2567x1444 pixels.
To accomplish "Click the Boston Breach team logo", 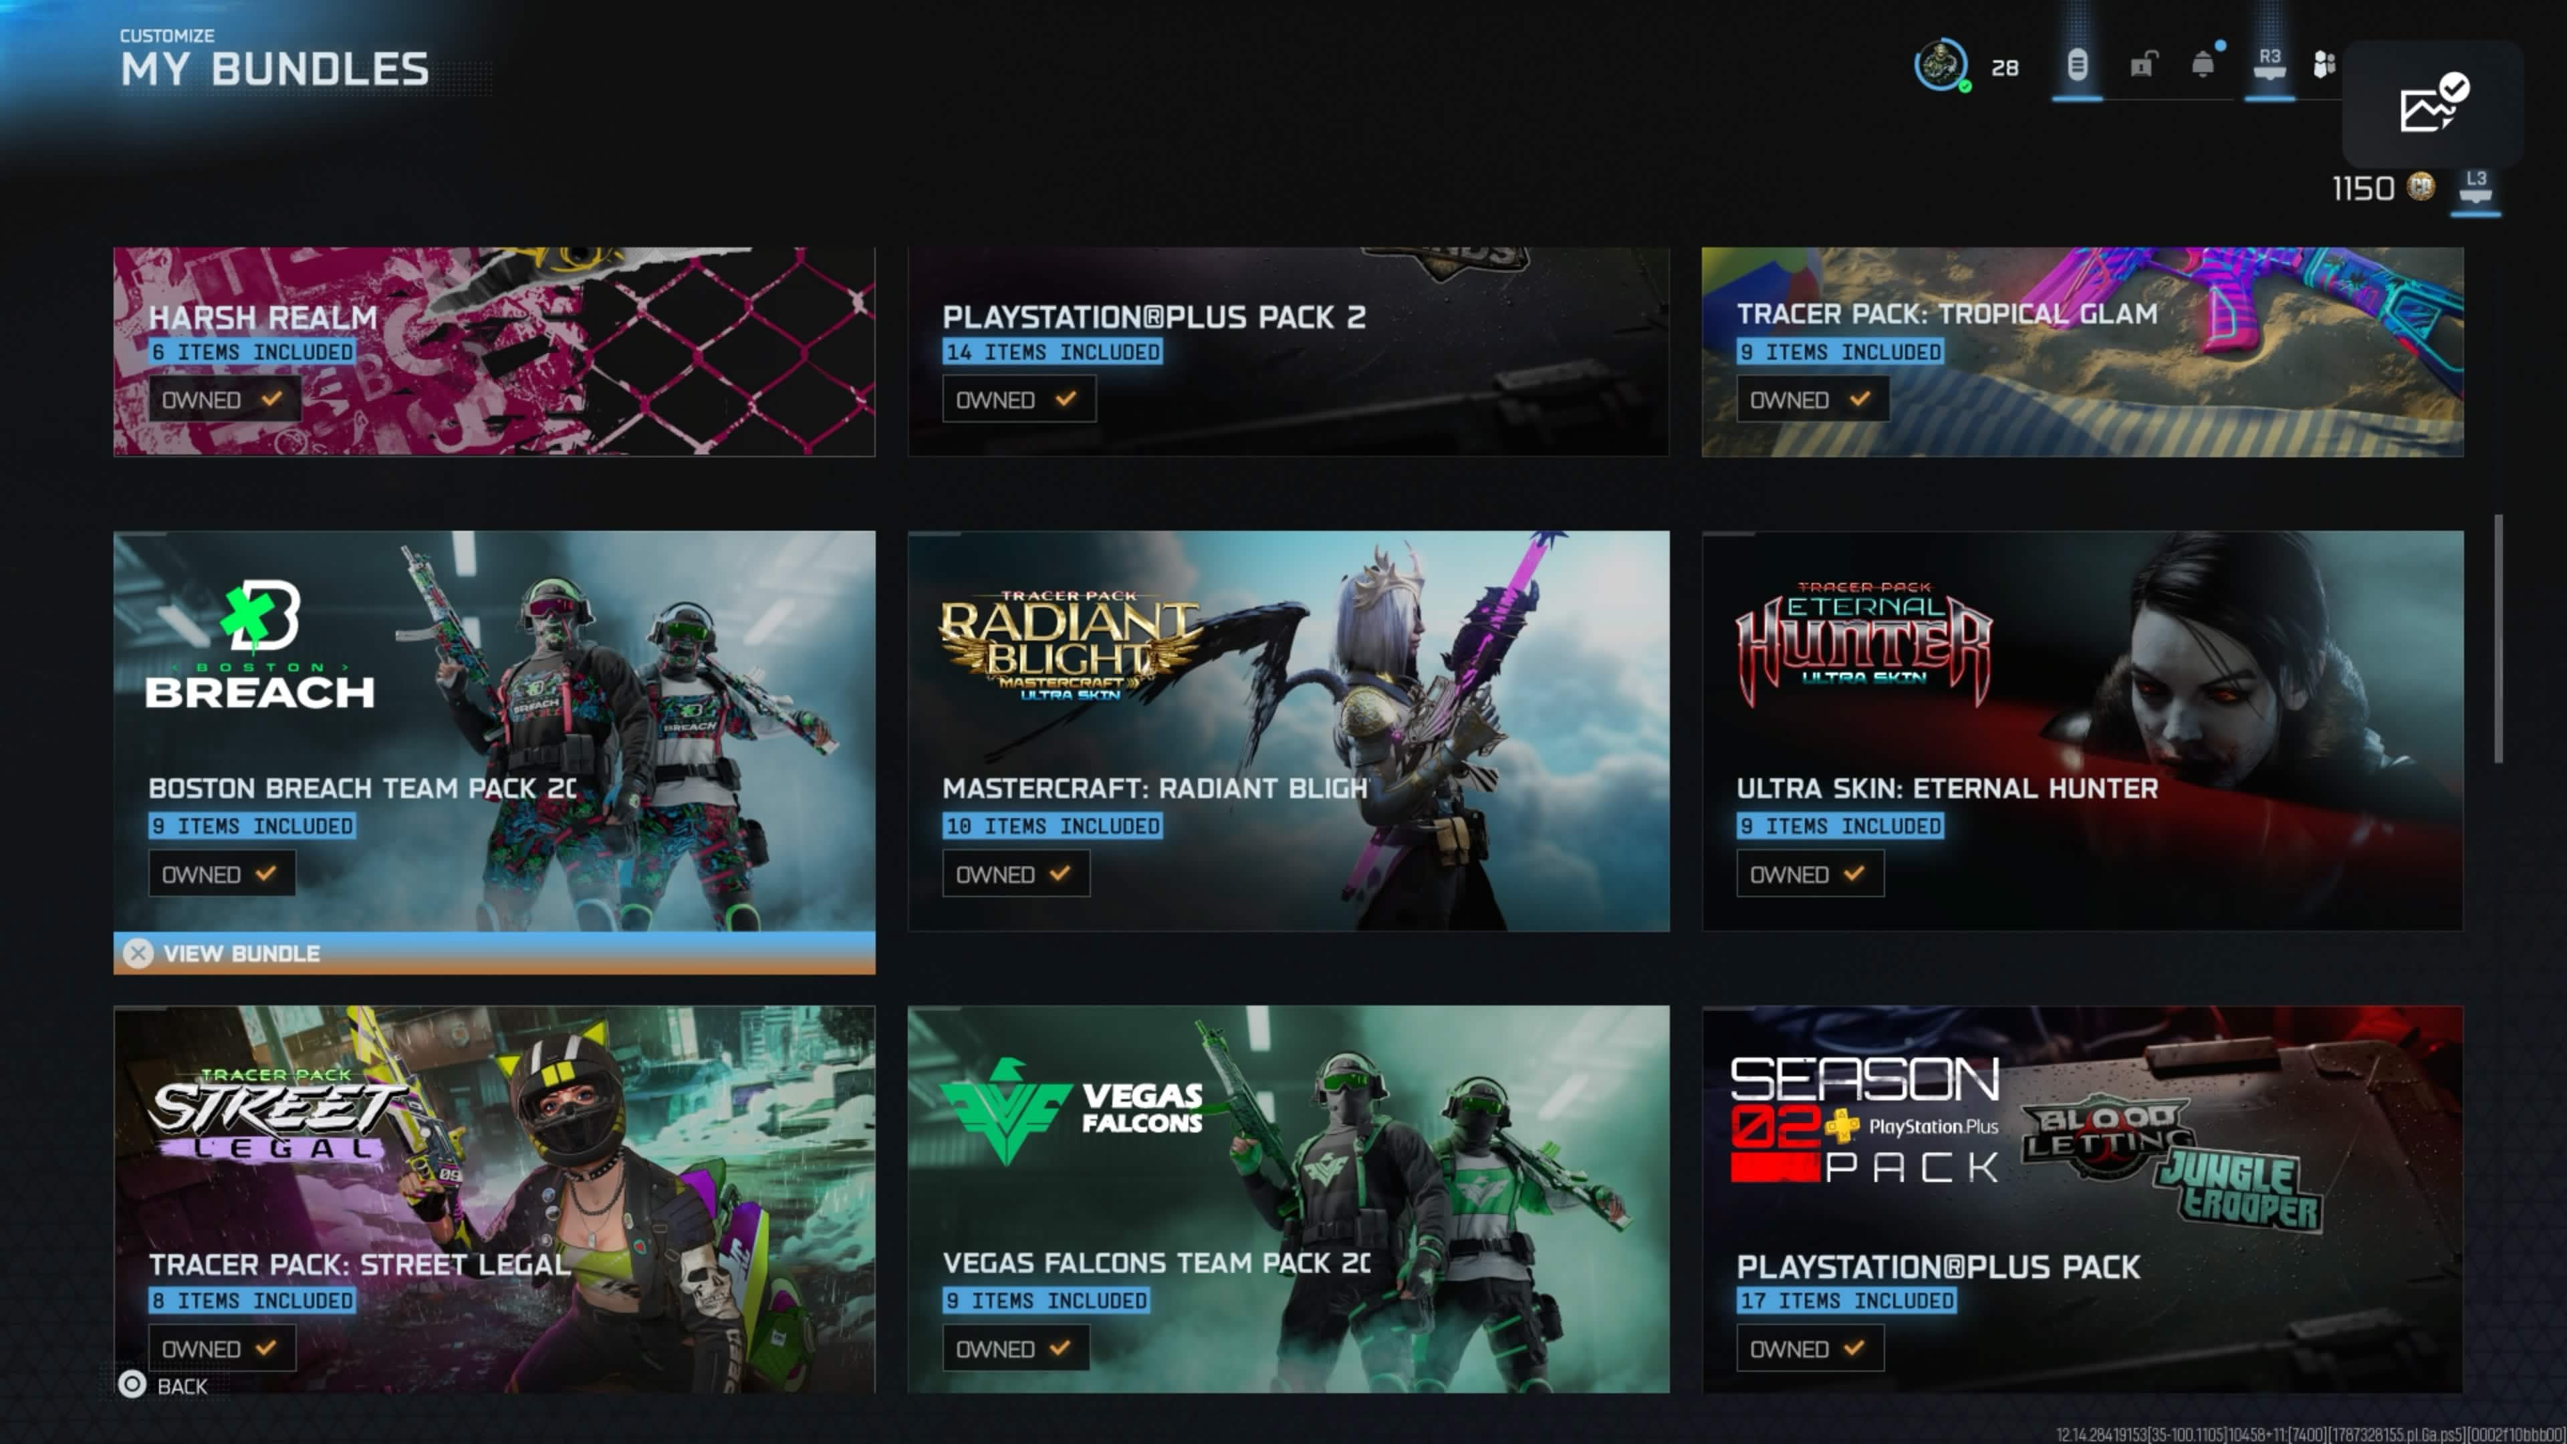I will 260,644.
